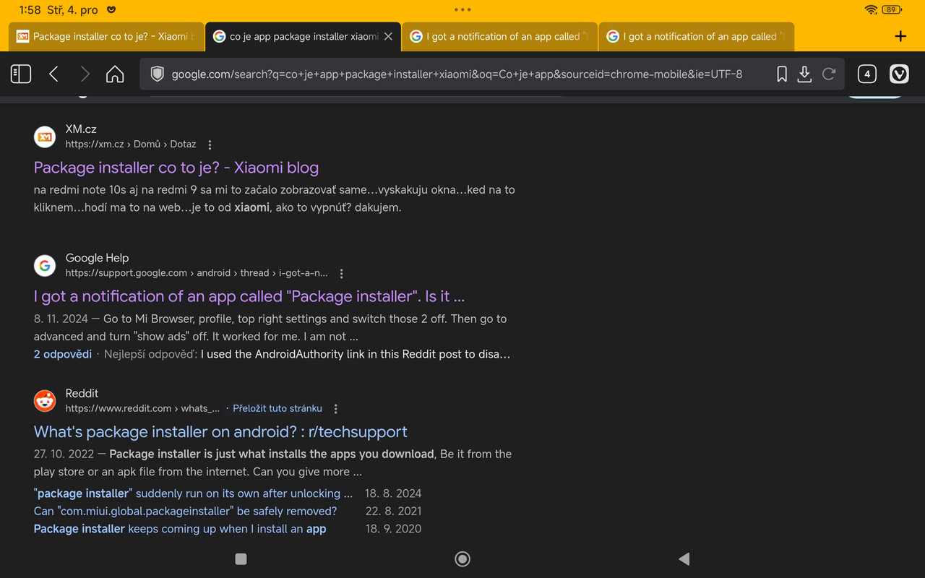
Task: Tap the three-dot handle at top center
Action: pos(462,9)
